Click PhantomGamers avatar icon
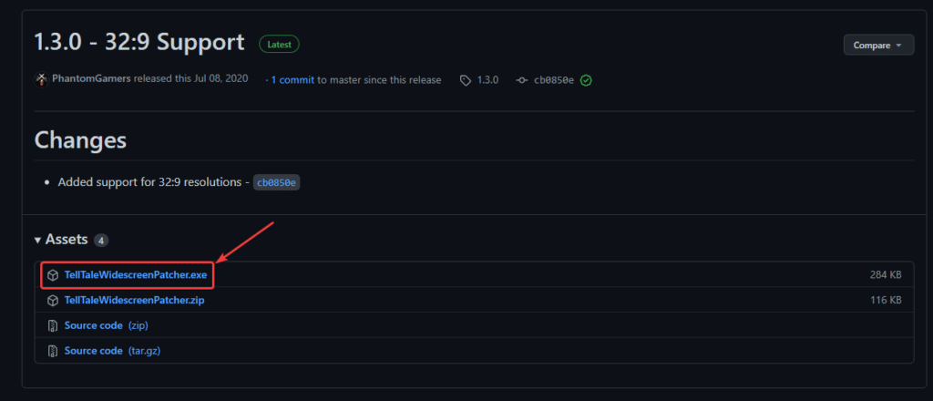This screenshot has height=401, width=933. click(x=41, y=79)
